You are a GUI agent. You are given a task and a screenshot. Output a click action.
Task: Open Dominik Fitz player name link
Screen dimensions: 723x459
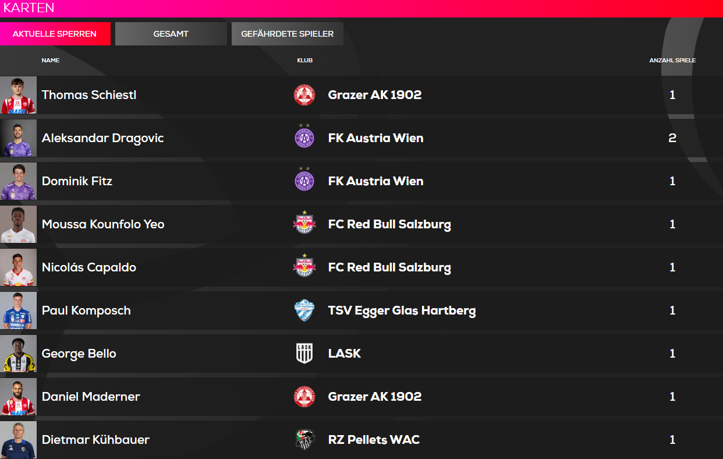77,181
